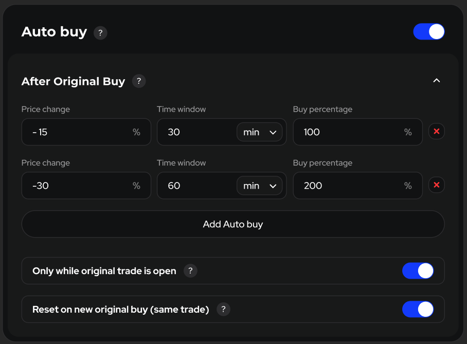
Task: Delete the first auto buy rule (-15%)
Action: pyautogui.click(x=437, y=132)
